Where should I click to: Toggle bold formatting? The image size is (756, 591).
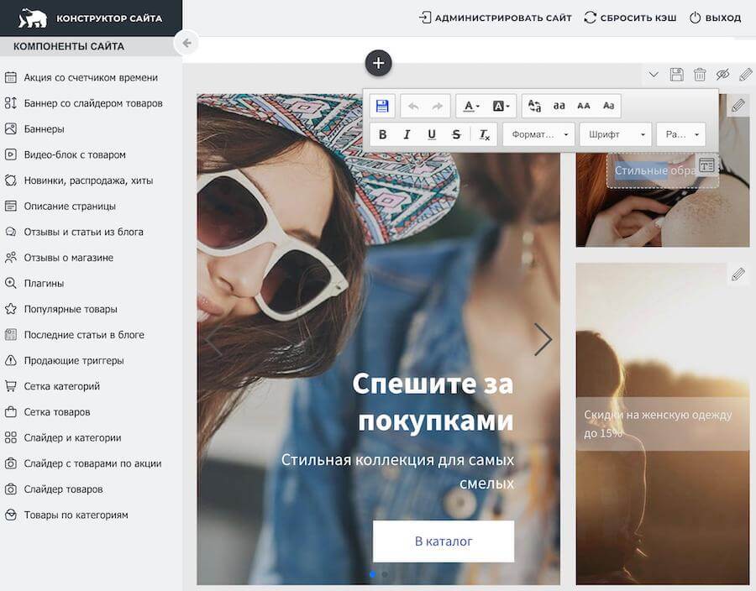pyautogui.click(x=381, y=134)
